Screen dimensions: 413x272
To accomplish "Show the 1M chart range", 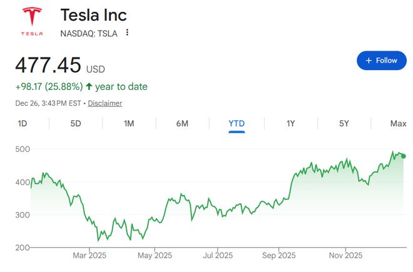I will 129,123.
